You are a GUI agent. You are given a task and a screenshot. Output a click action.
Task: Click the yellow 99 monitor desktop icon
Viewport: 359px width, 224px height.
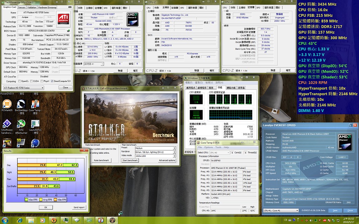(21, 143)
